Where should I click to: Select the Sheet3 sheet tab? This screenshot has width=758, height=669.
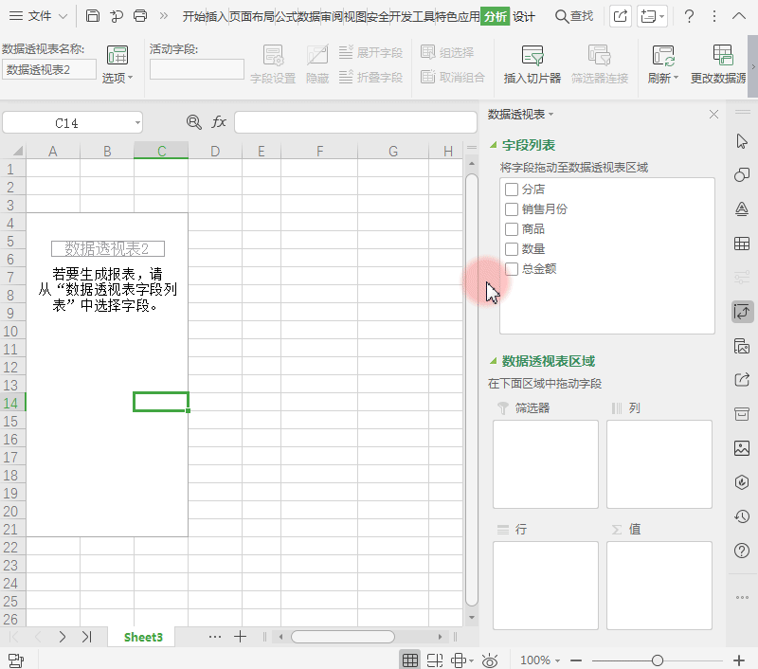click(141, 637)
